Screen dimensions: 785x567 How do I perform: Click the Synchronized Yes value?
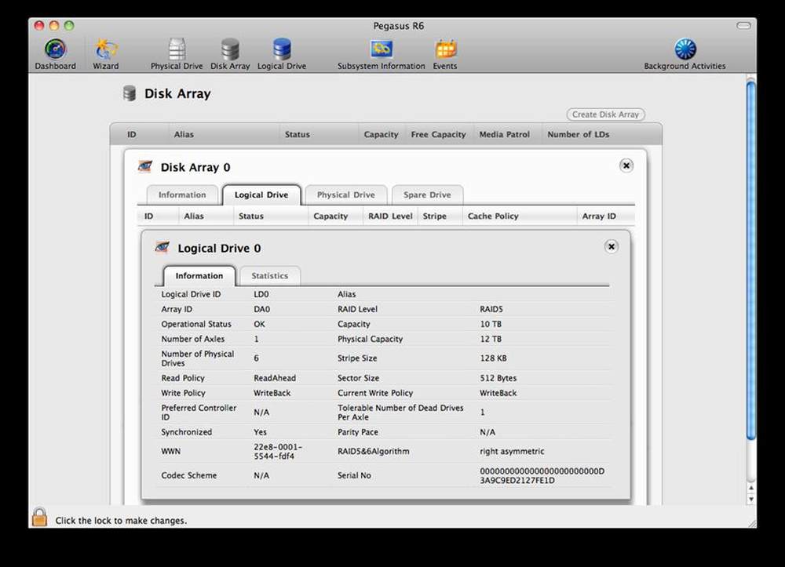(x=260, y=432)
